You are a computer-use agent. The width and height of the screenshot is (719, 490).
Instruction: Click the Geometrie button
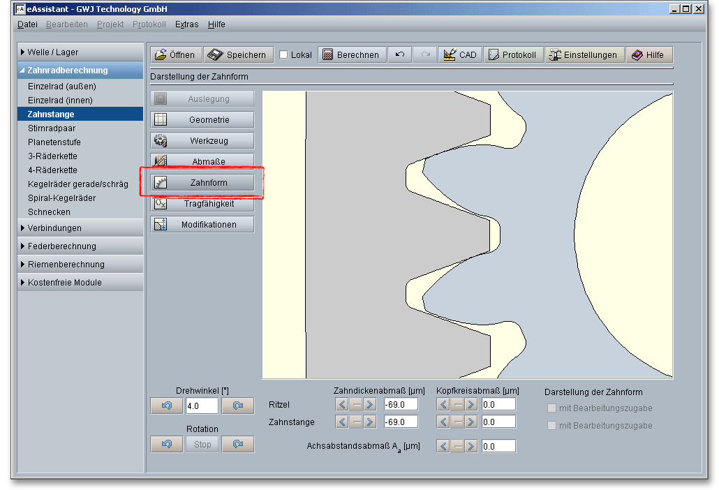click(202, 120)
